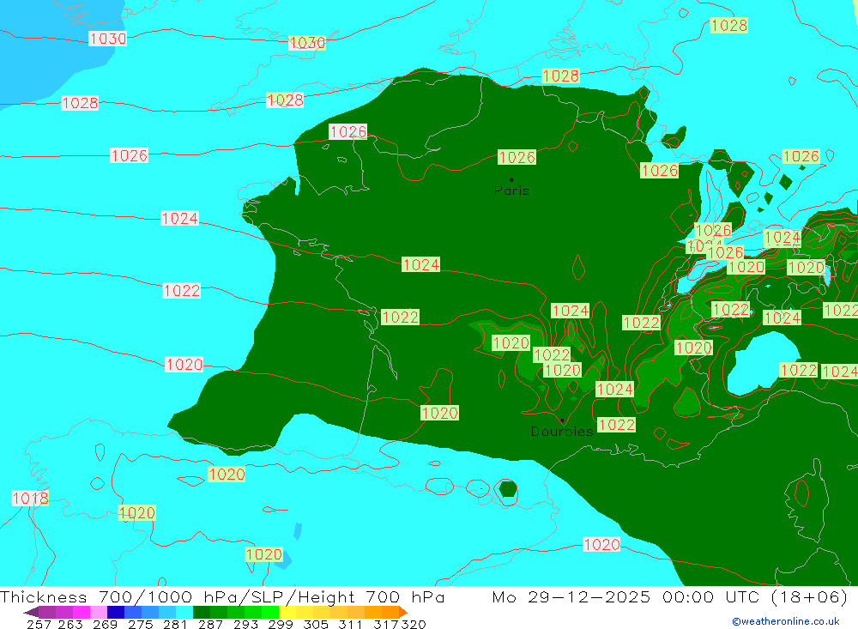Select the 1030 label beside dark blue region

click(108, 39)
